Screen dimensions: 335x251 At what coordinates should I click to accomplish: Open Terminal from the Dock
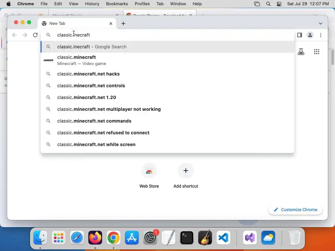[x=187, y=238]
